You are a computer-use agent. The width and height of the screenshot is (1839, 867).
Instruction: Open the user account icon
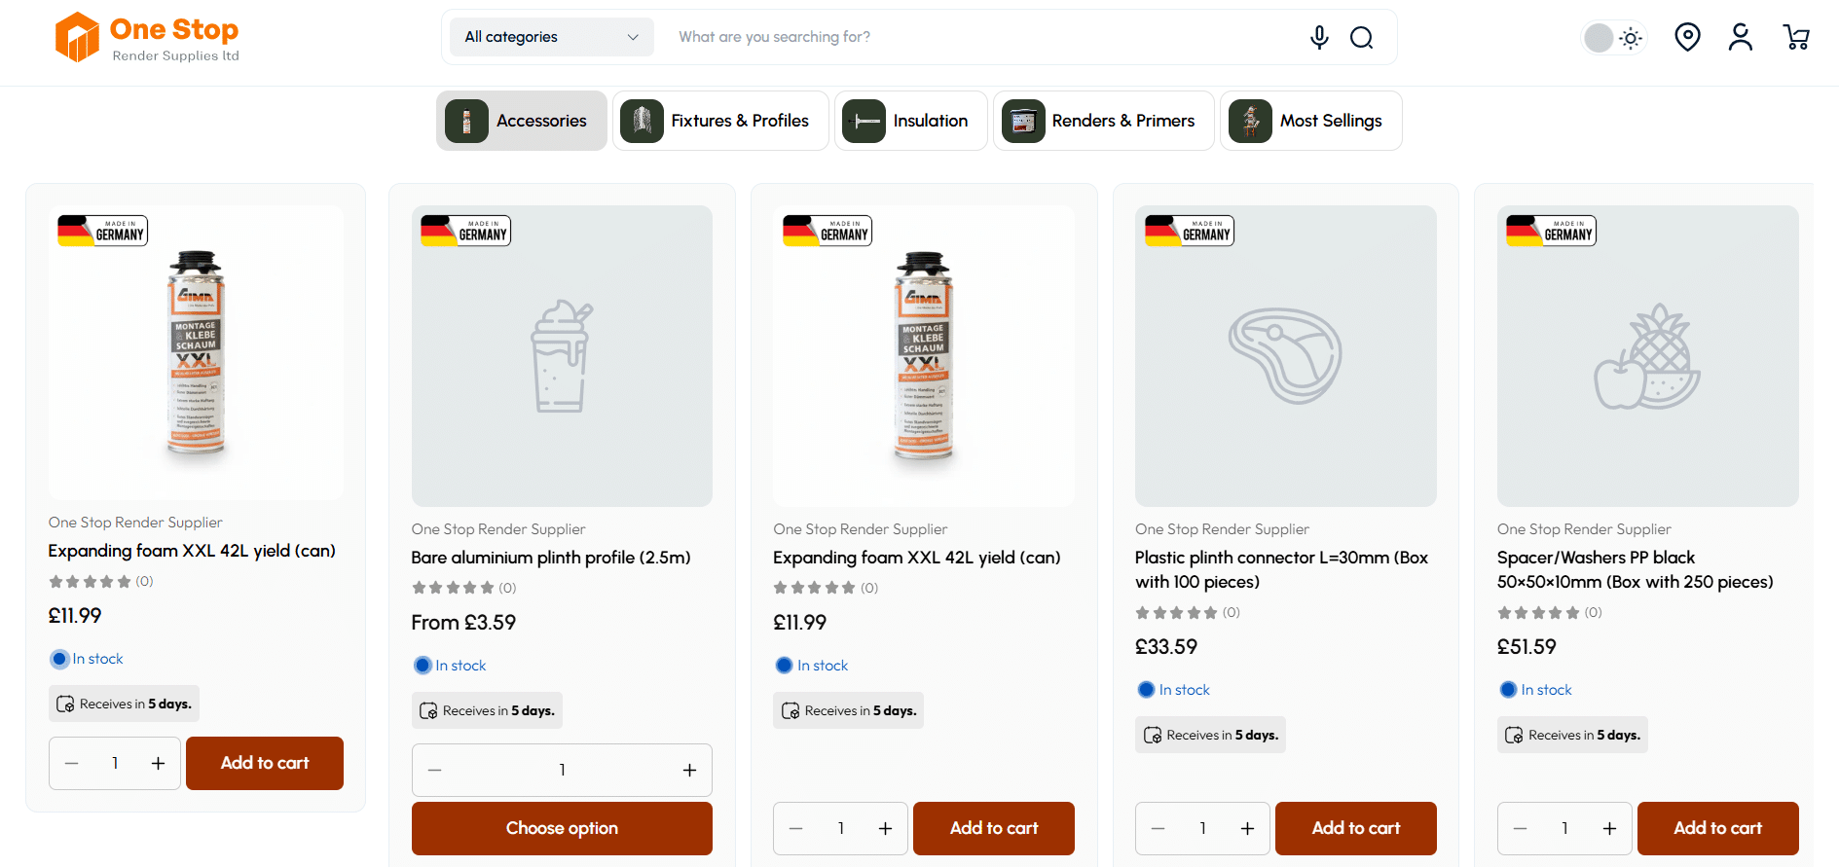tap(1741, 37)
